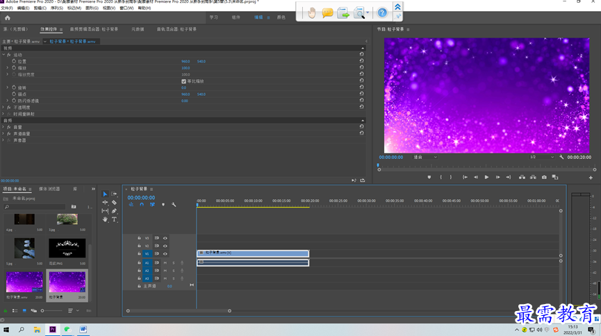Screen dimensions: 601x336
Task: Select the 花纹.PNG thumbnail
Action: [67, 248]
